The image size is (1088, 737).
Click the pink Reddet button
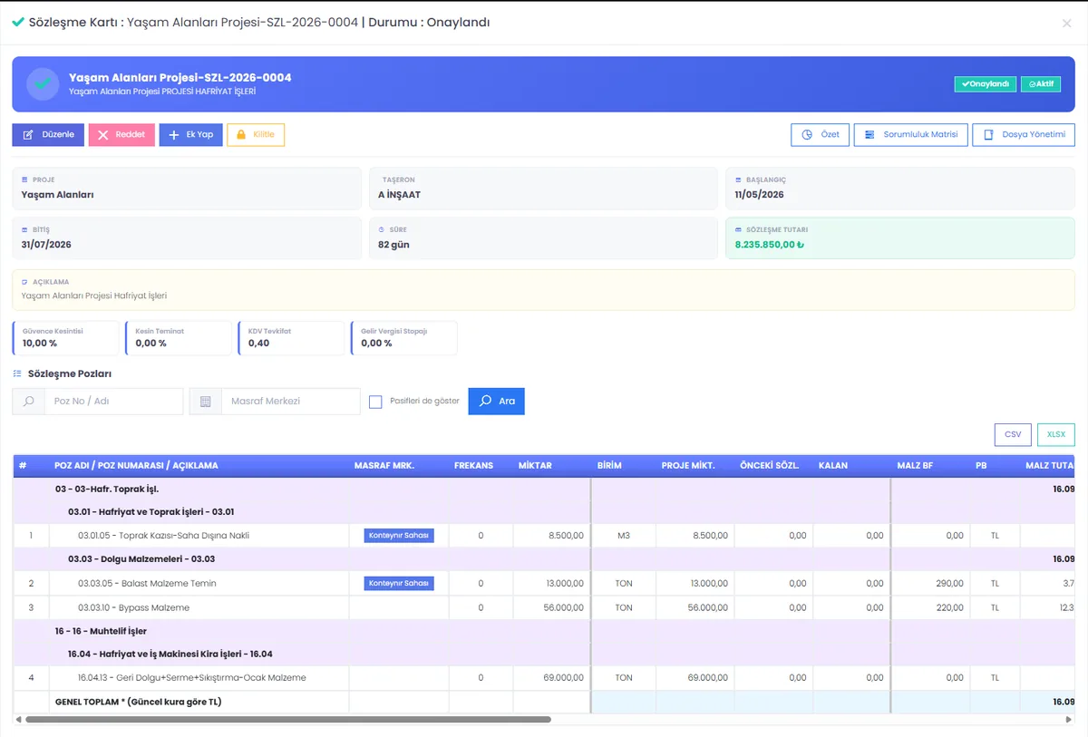coord(121,135)
